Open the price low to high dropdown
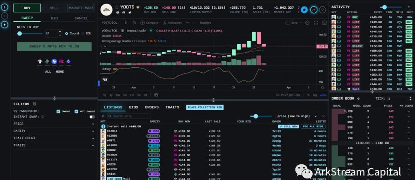Image resolution: width=415 pixels, height=180 pixels. [297, 116]
